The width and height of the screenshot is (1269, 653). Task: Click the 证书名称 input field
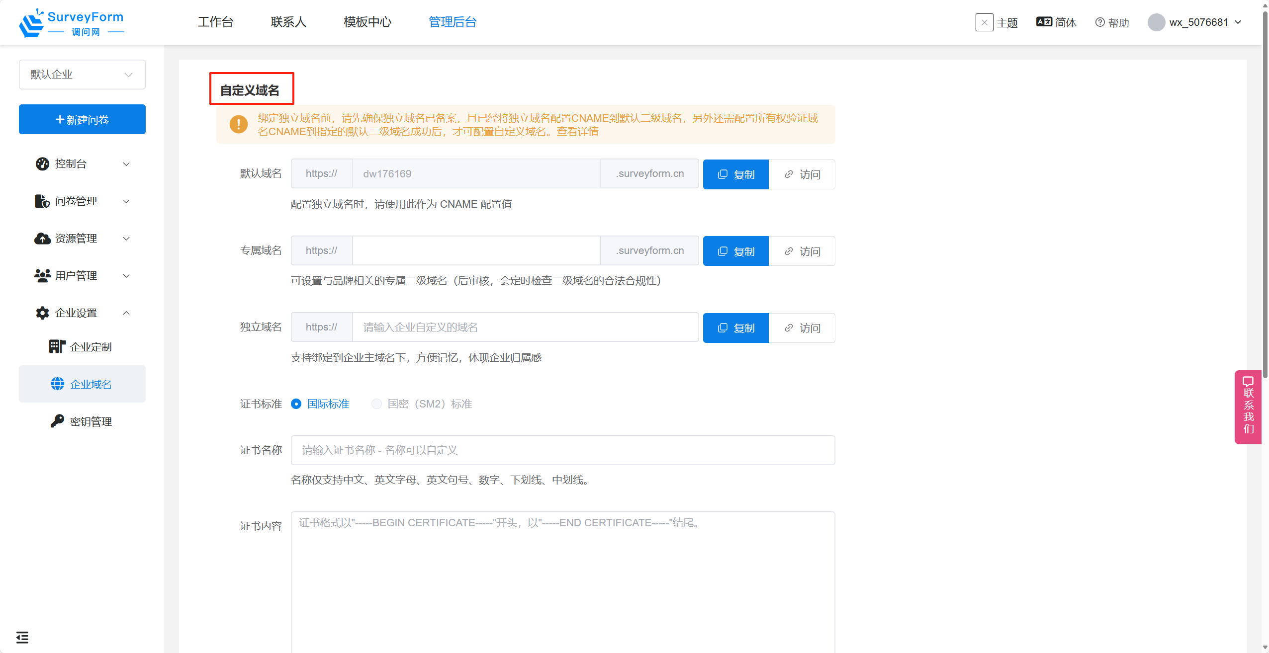coord(562,450)
